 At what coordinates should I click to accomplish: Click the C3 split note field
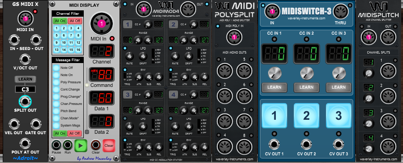[25, 90]
